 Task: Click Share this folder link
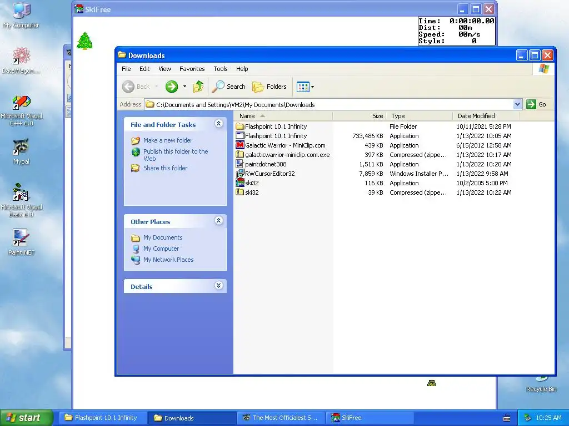(165, 168)
